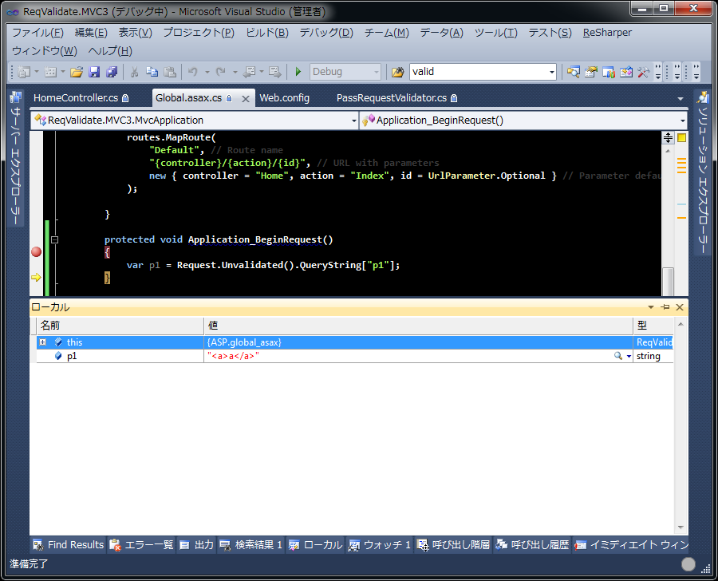Image resolution: width=718 pixels, height=581 pixels.
Task: Switch to the Web.config tab
Action: [284, 98]
